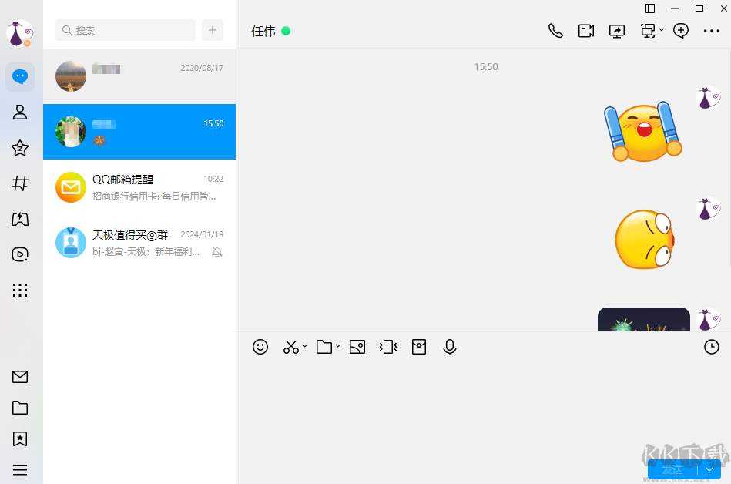731x484 pixels.
Task: Expand the send button arrow options
Action: click(708, 469)
